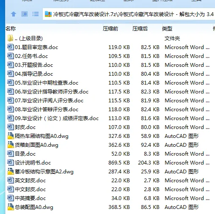215x214 pixels.
Task: Sort files by 类型 column header
Action: 167,29
